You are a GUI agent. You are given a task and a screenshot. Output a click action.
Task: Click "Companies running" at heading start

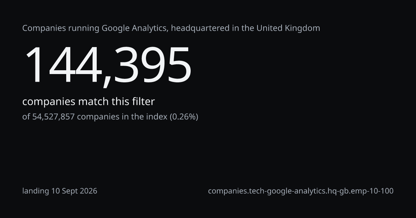tap(61, 28)
